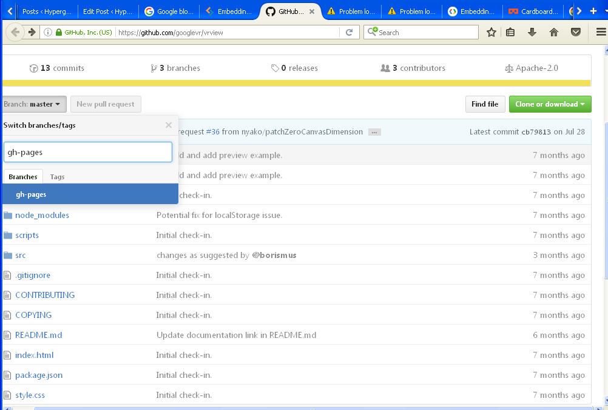Show bookmarks list icon in toolbar
Image resolution: width=608 pixels, height=410 pixels.
point(510,33)
